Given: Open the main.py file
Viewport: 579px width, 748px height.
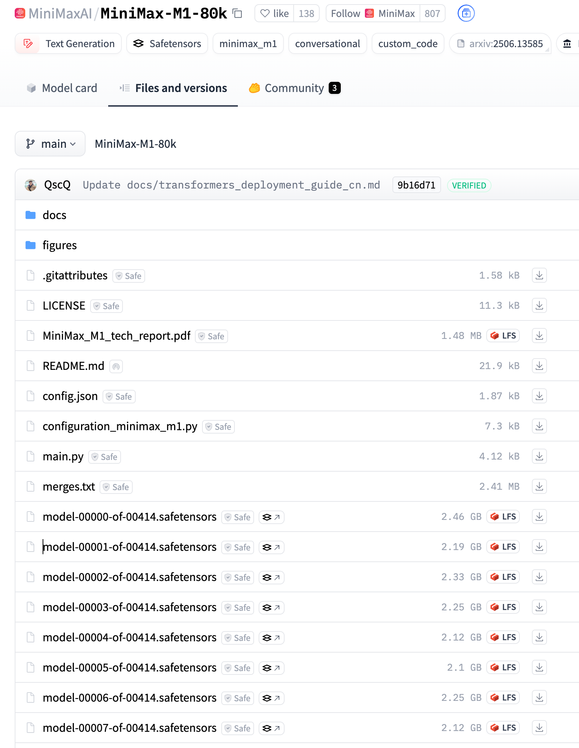Looking at the screenshot, I should pyautogui.click(x=63, y=456).
